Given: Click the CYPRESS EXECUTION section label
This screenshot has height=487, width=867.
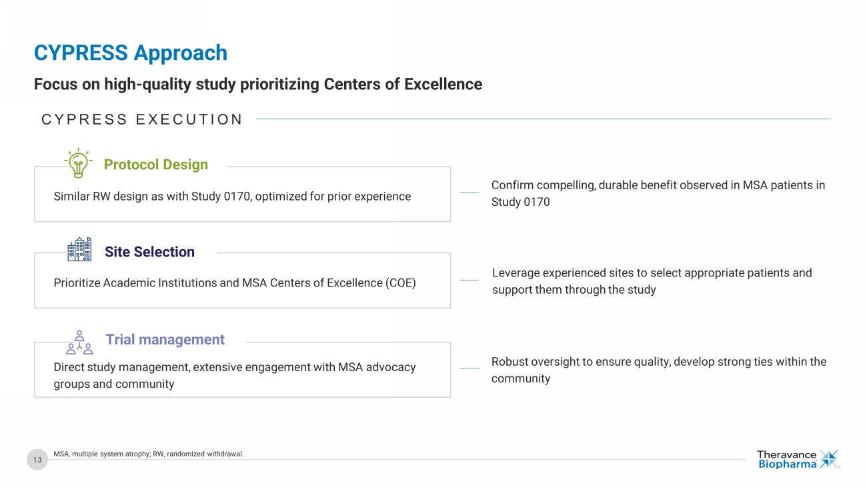Looking at the screenshot, I should pyautogui.click(x=142, y=120).
